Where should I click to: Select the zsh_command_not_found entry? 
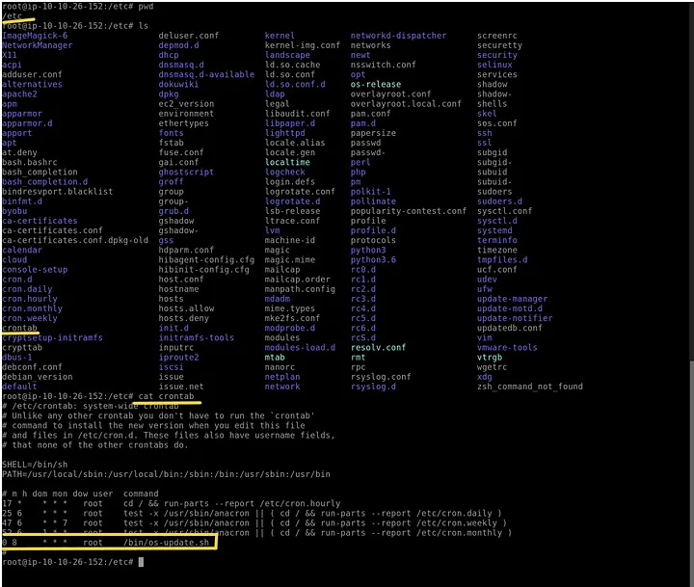[x=529, y=387]
